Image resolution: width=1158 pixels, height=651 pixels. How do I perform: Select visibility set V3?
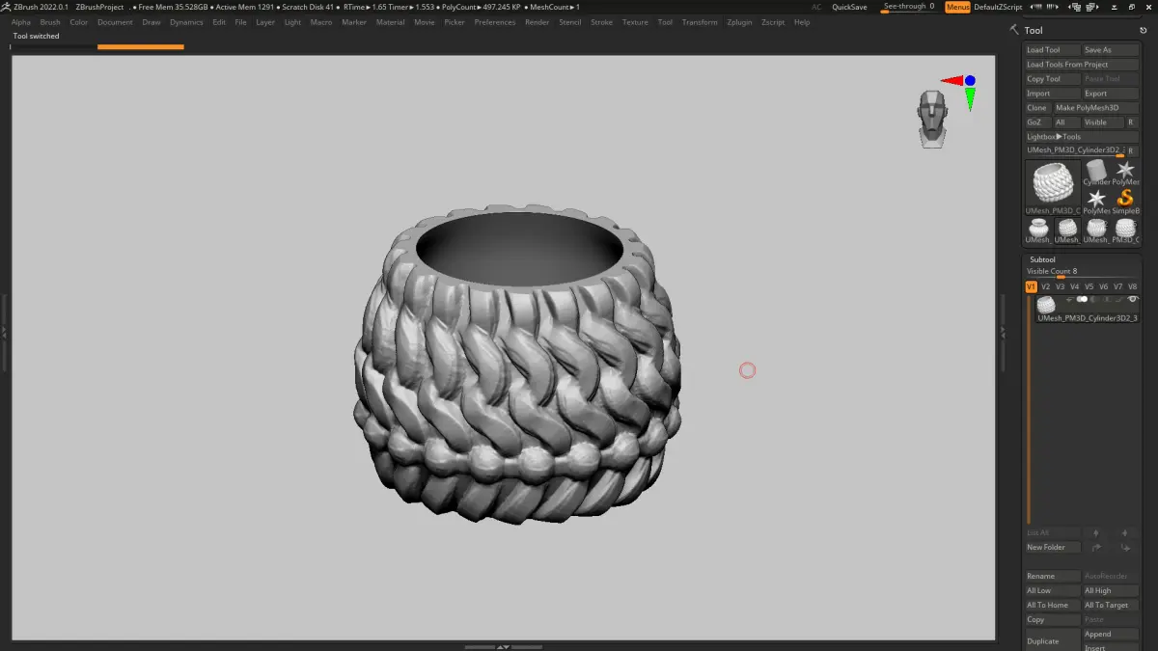point(1060,286)
